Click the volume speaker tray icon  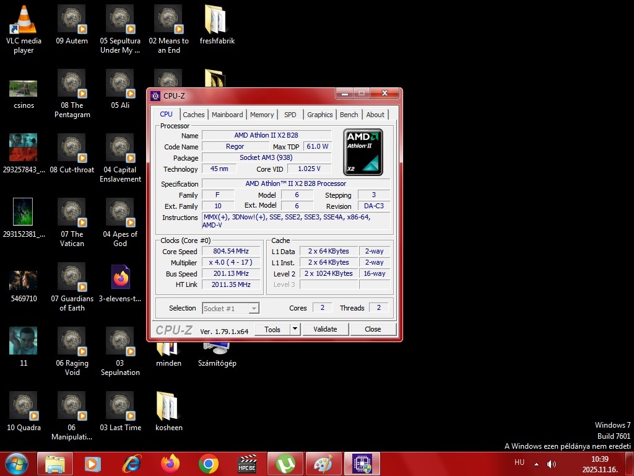coord(551,464)
